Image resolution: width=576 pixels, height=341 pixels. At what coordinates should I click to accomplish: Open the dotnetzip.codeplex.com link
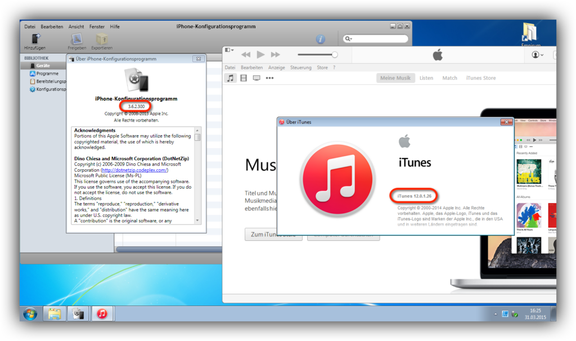(134, 170)
